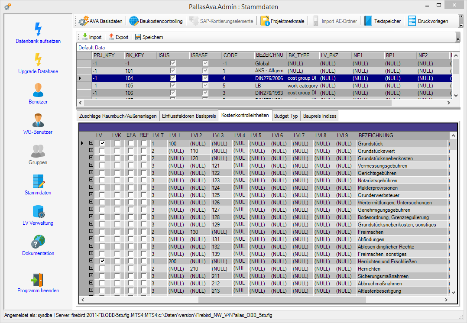The image size is (467, 323).
Task: Click the upper grid horizontal scrollbar thumb
Action: coord(238,103)
